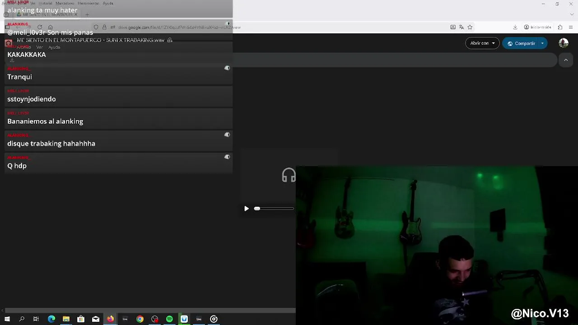The image size is (578, 325).
Task: Click the headphones audio file icon
Action: 289,175
